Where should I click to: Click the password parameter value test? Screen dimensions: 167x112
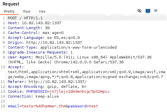click(93, 106)
